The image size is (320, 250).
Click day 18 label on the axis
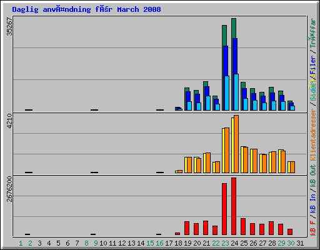[178, 243]
